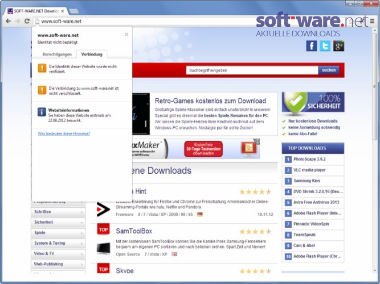380x284 pixels.
Task: Click the unencrypted connection warning icon
Action: [42, 90]
